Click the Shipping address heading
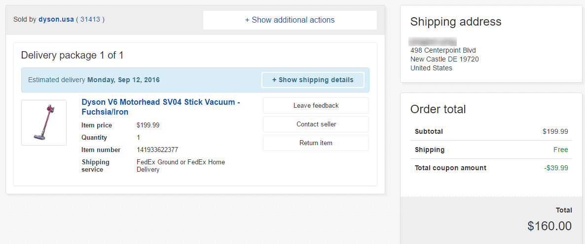The image size is (585, 244). tap(455, 22)
